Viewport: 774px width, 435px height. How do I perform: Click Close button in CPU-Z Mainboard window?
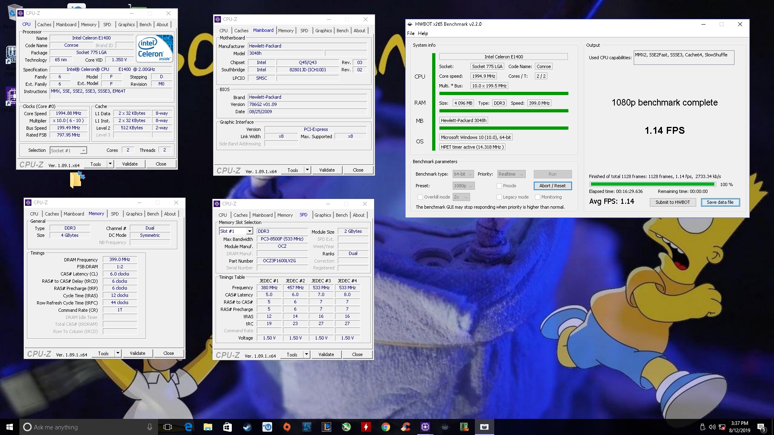(x=358, y=170)
